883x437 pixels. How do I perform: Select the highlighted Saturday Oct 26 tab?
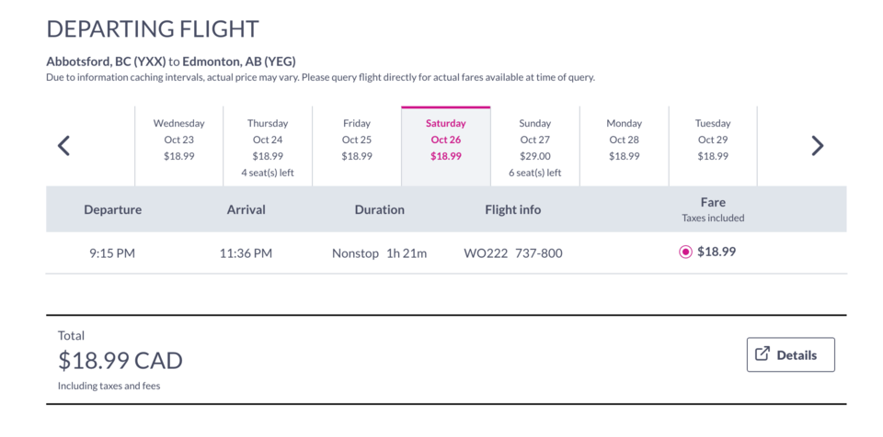point(446,146)
